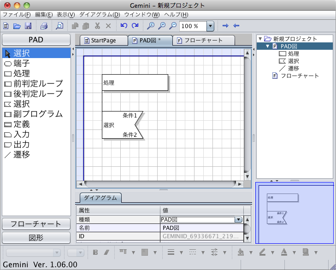336x270 pixels.
Task: Toggle bold text formatting
Action: click(x=95, y=252)
